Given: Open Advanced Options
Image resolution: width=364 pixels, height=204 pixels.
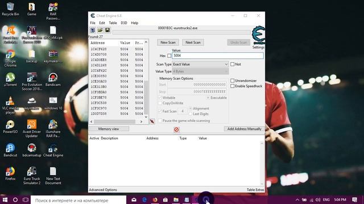Looking at the screenshot, I should [x=103, y=190].
